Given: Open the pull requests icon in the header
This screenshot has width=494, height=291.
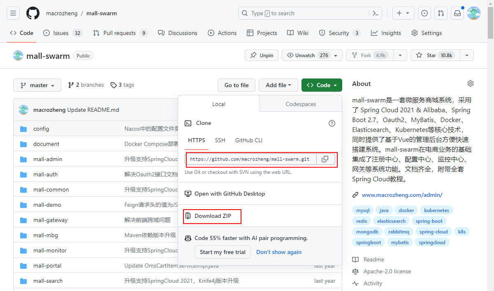Looking at the screenshot, I should point(441,13).
